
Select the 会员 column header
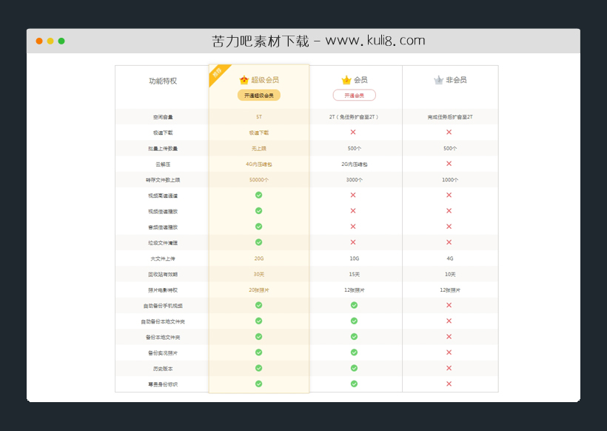pos(354,79)
